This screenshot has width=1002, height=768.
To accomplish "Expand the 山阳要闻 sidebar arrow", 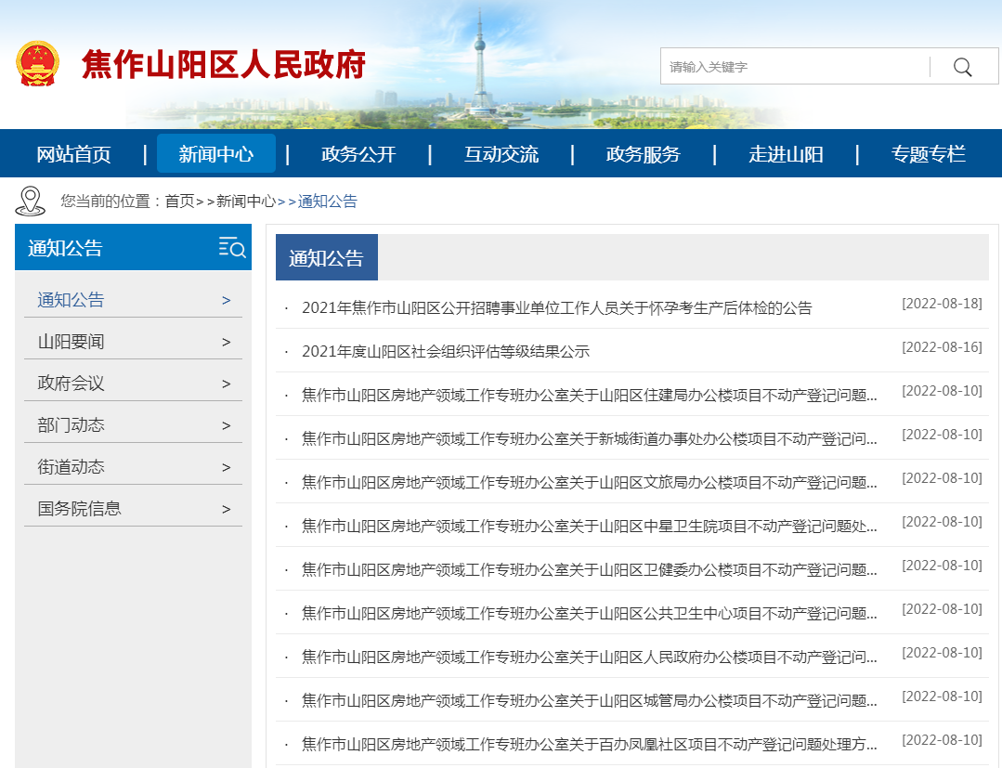I will point(227,342).
